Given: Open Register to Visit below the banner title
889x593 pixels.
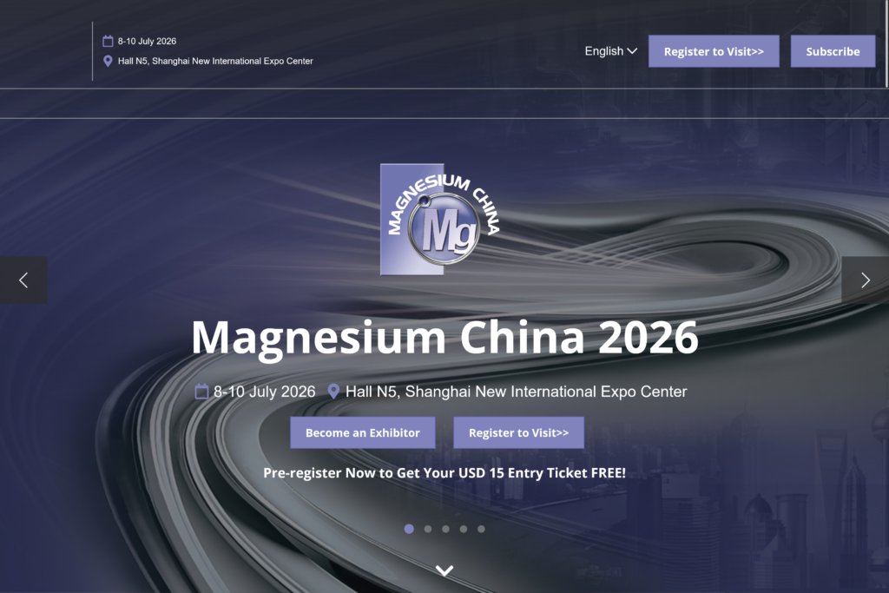Looking at the screenshot, I should [518, 432].
